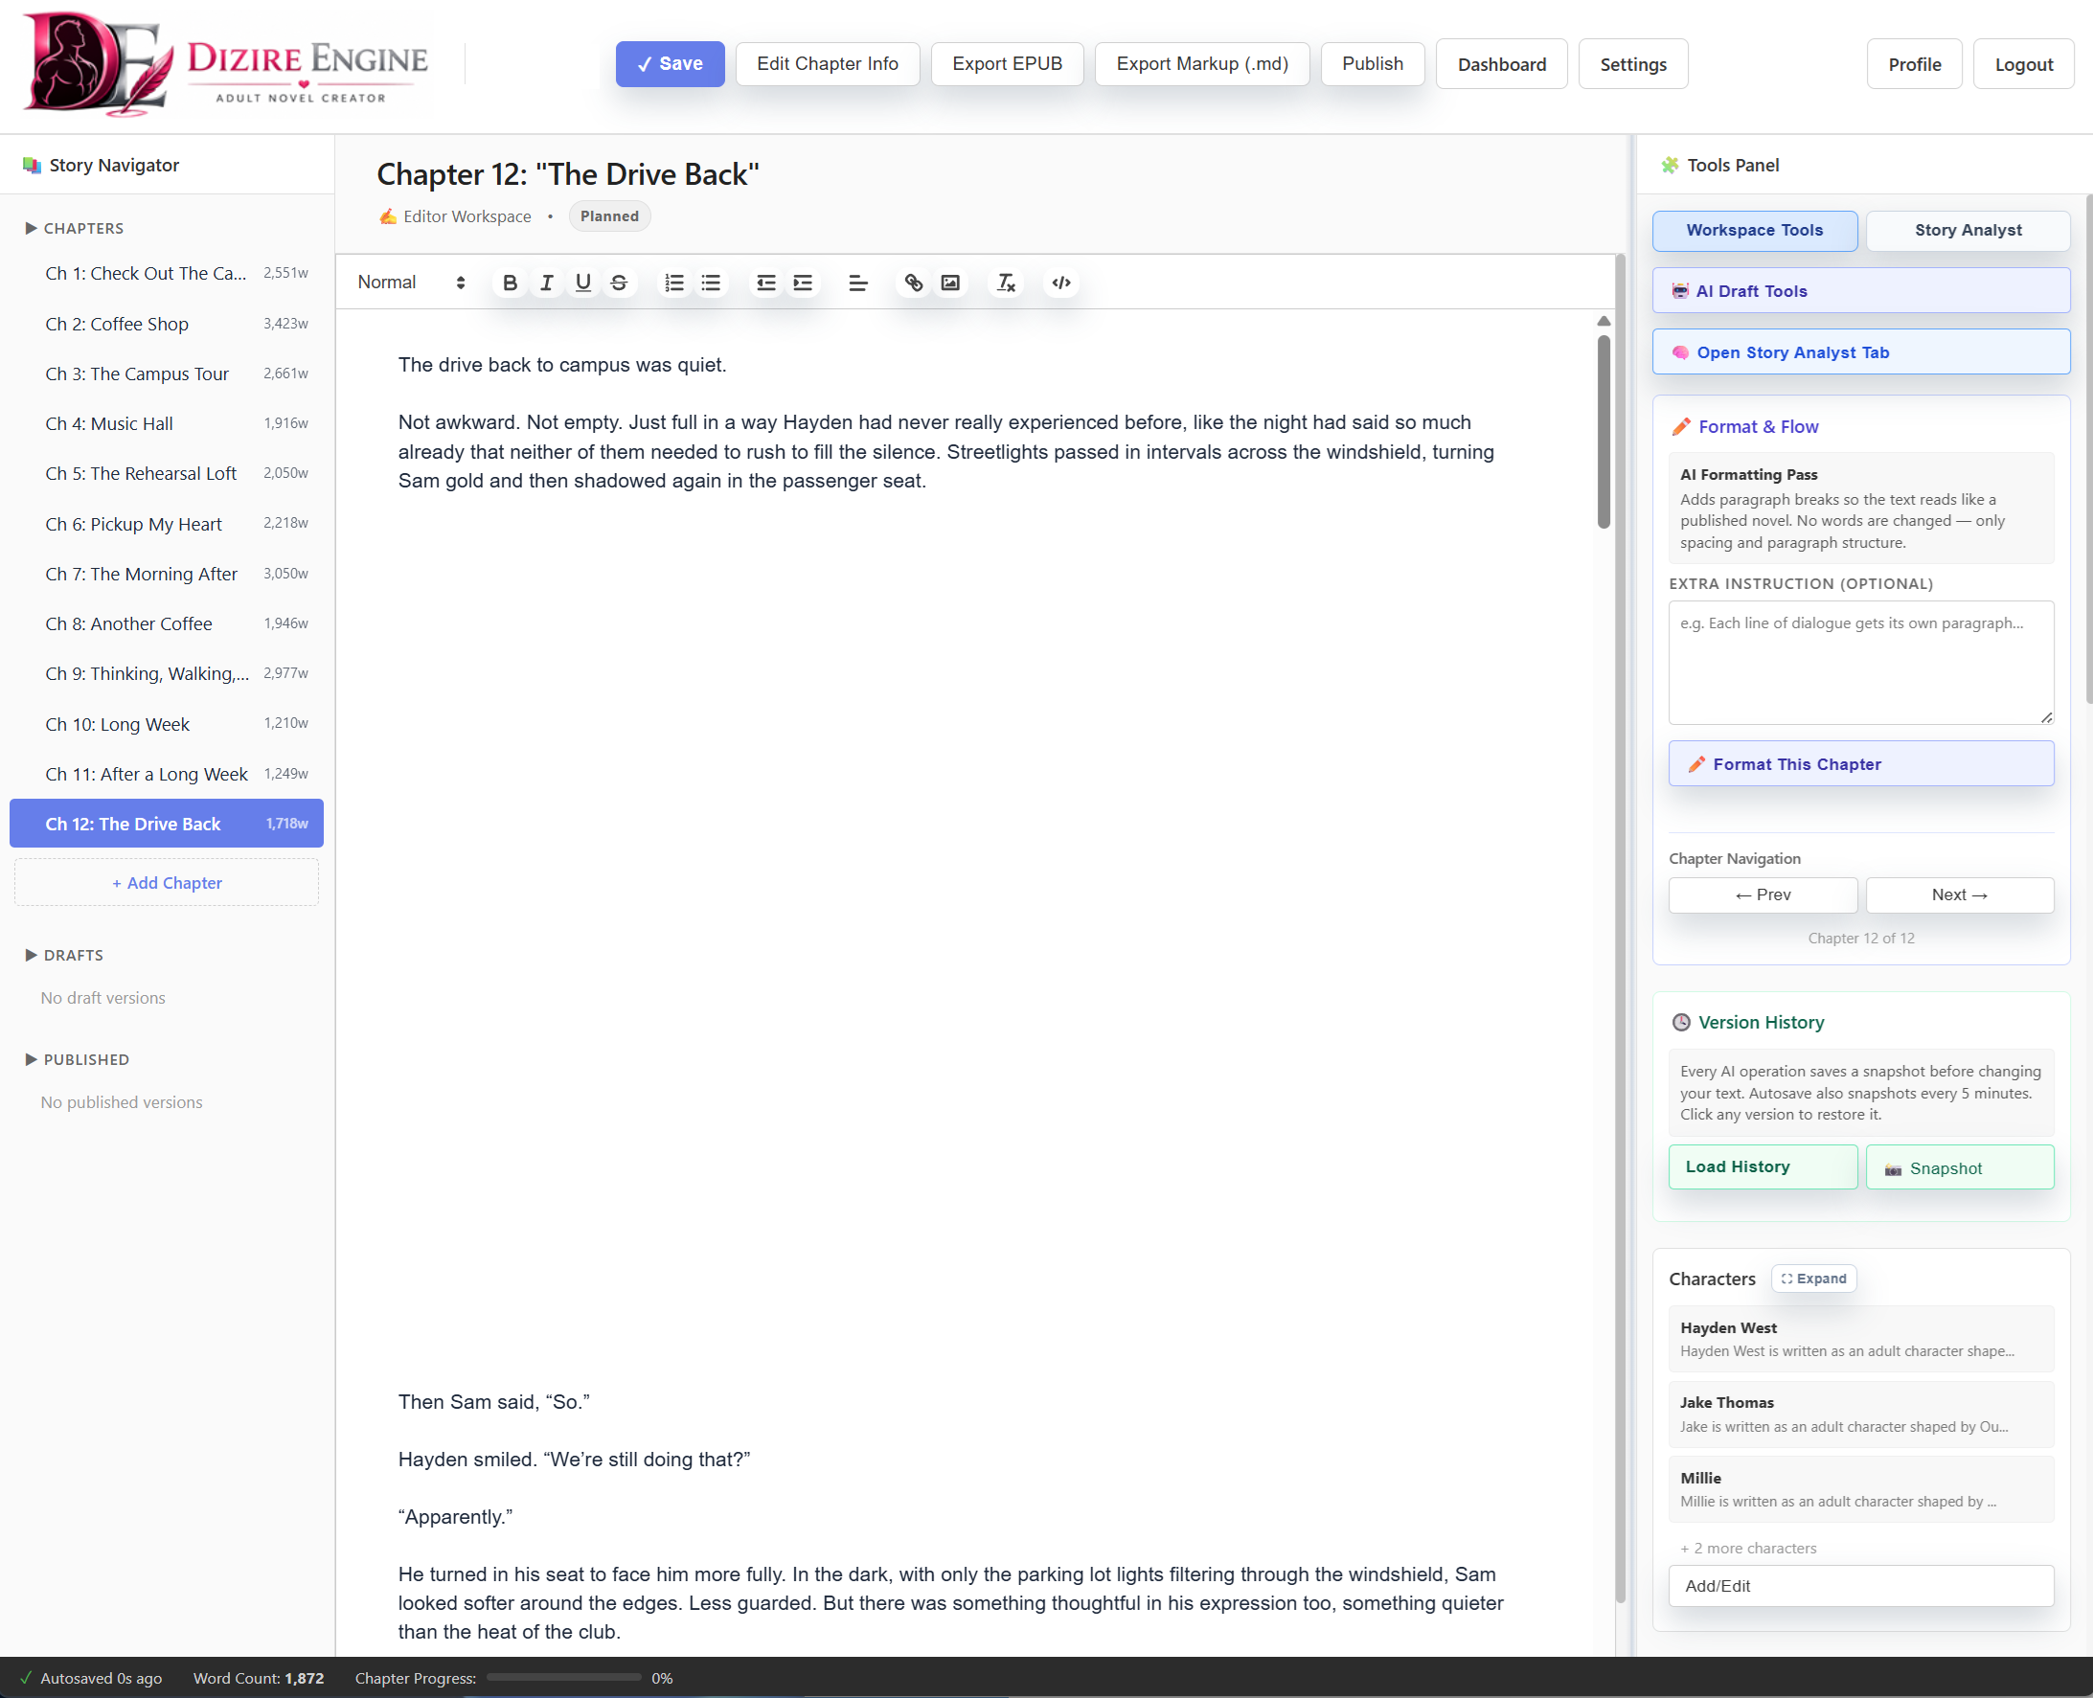This screenshot has height=1698, width=2093.
Task: Click the autosaved checkmark icon
Action: point(27,1678)
